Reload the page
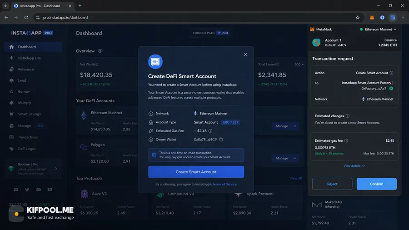Viewport: 409px width, 230px height. pyautogui.click(x=26, y=18)
